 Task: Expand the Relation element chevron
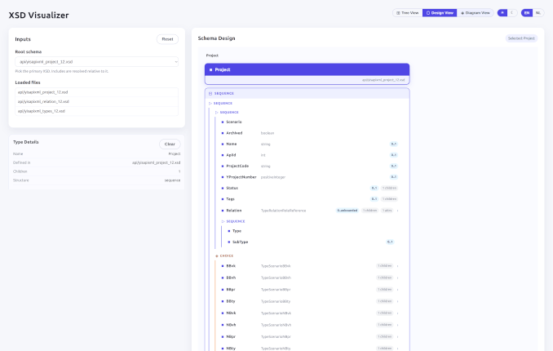tap(398, 211)
